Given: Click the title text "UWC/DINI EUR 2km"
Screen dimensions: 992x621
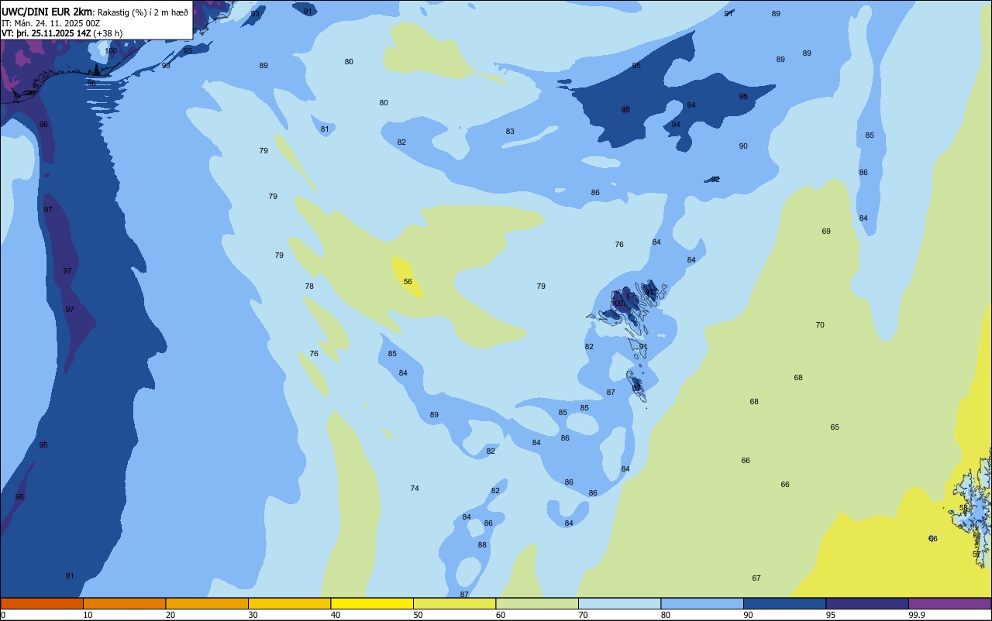Looking at the screenshot, I should [47, 12].
